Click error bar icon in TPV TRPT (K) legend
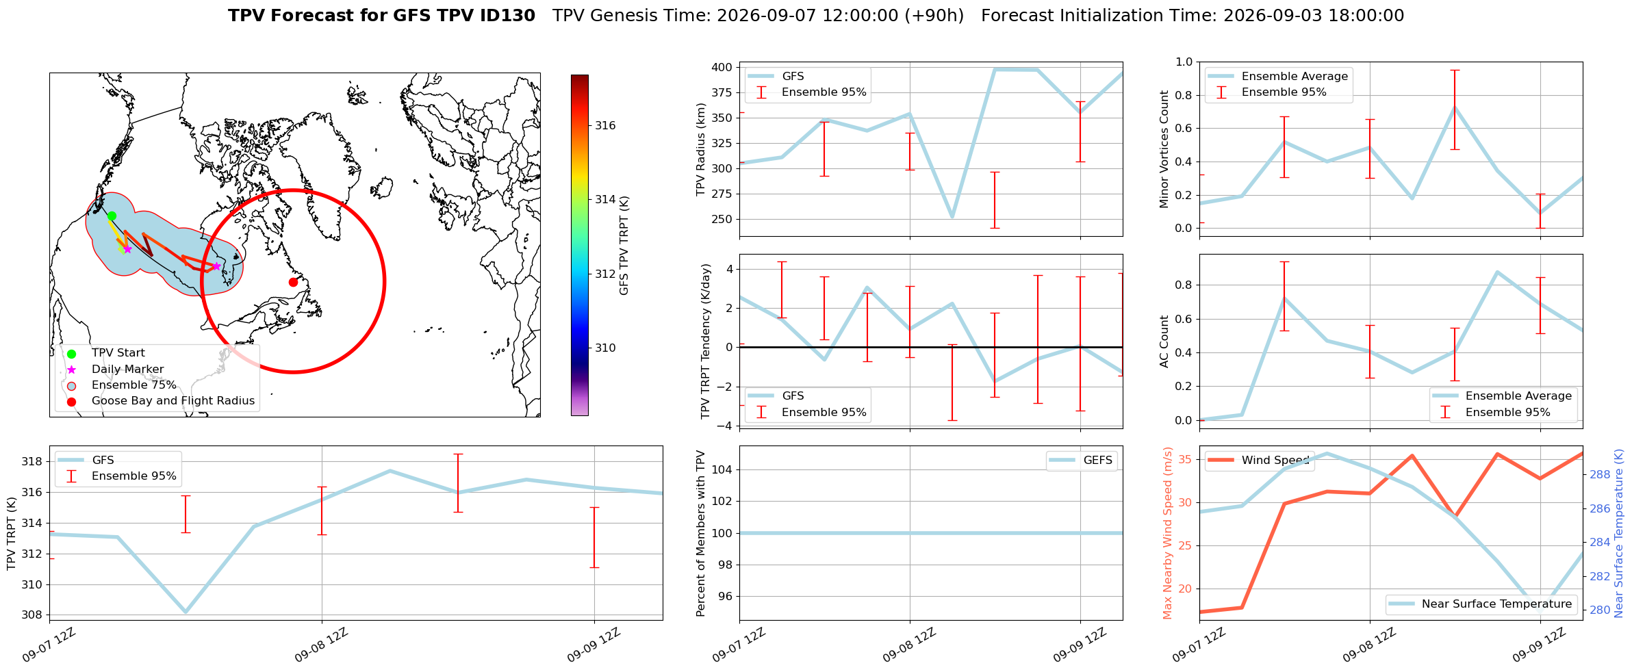The height and width of the screenshot is (672, 1632). point(71,476)
